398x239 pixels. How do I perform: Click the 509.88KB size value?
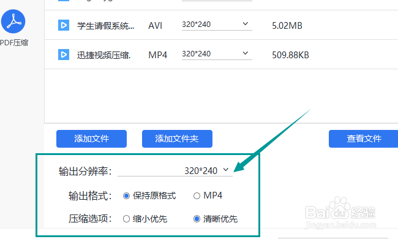tap(290, 55)
